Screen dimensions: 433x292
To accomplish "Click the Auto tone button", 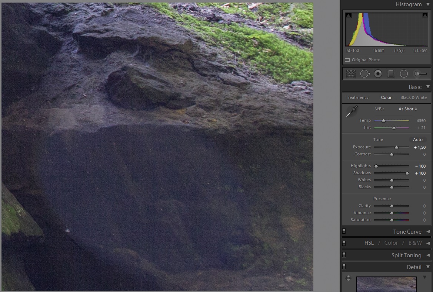I will [x=417, y=140].
